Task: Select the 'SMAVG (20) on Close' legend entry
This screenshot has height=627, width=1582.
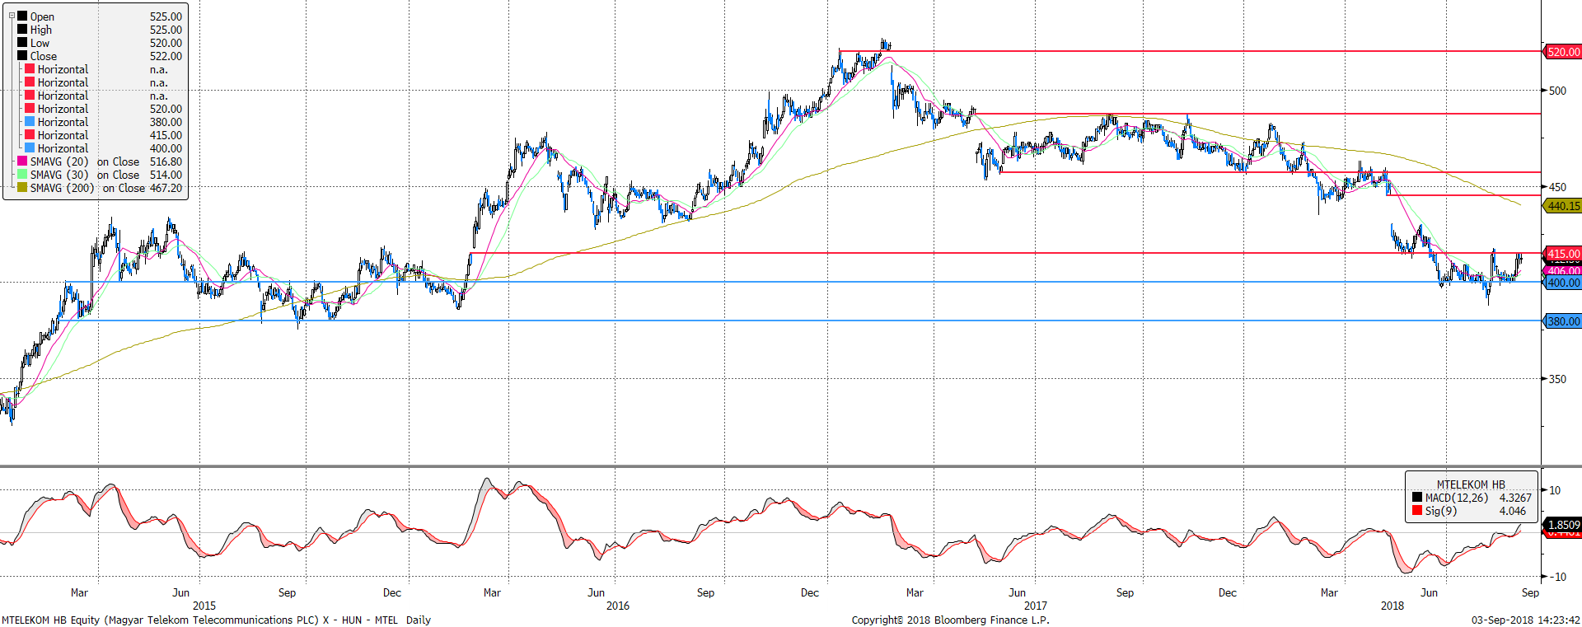Action: tap(85, 161)
